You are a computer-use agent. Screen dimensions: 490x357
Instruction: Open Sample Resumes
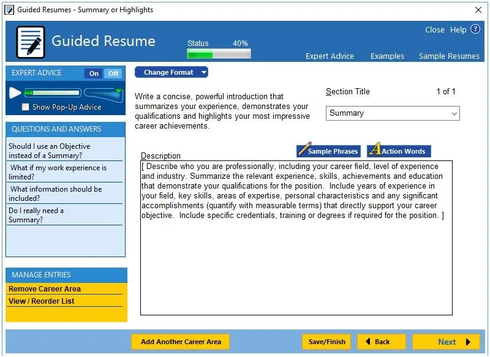[448, 56]
